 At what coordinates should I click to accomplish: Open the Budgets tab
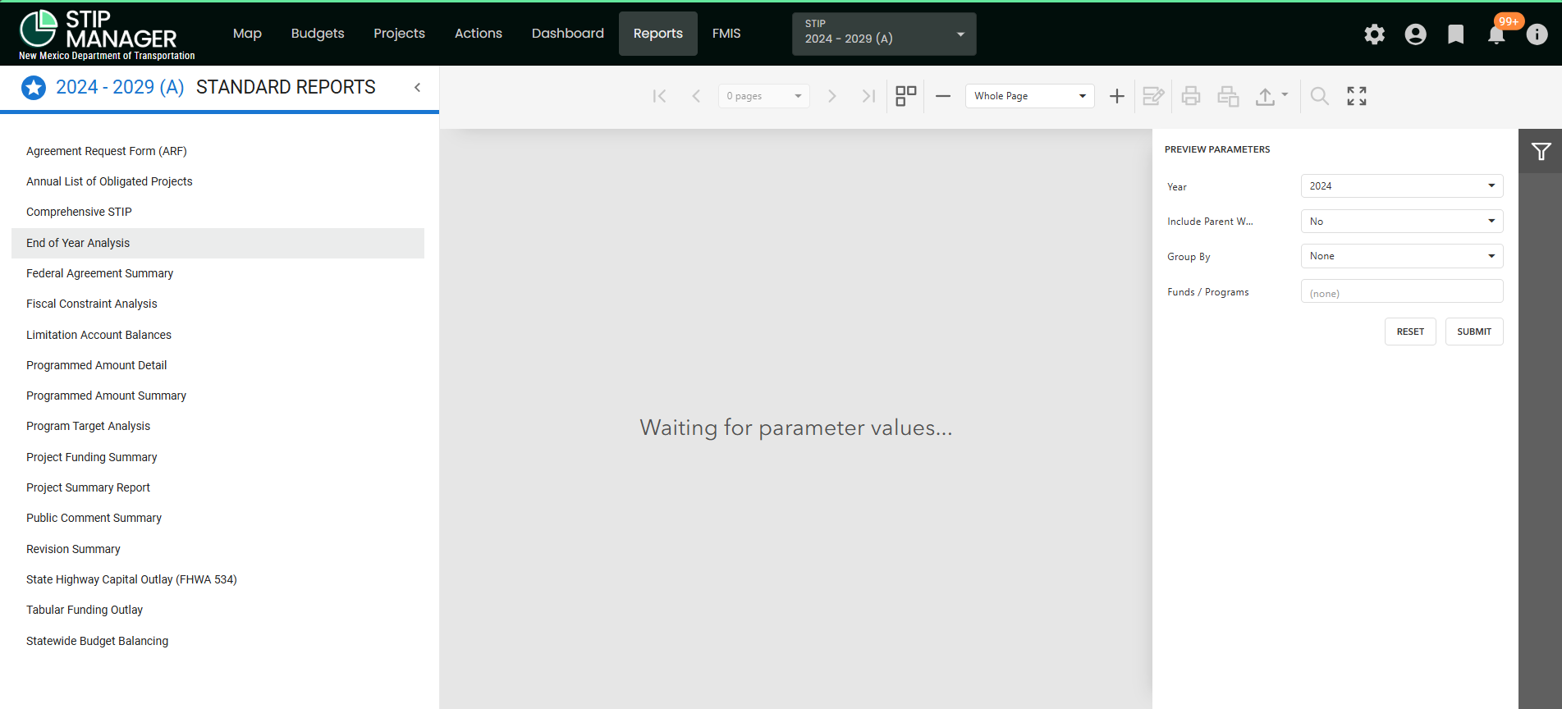click(318, 34)
